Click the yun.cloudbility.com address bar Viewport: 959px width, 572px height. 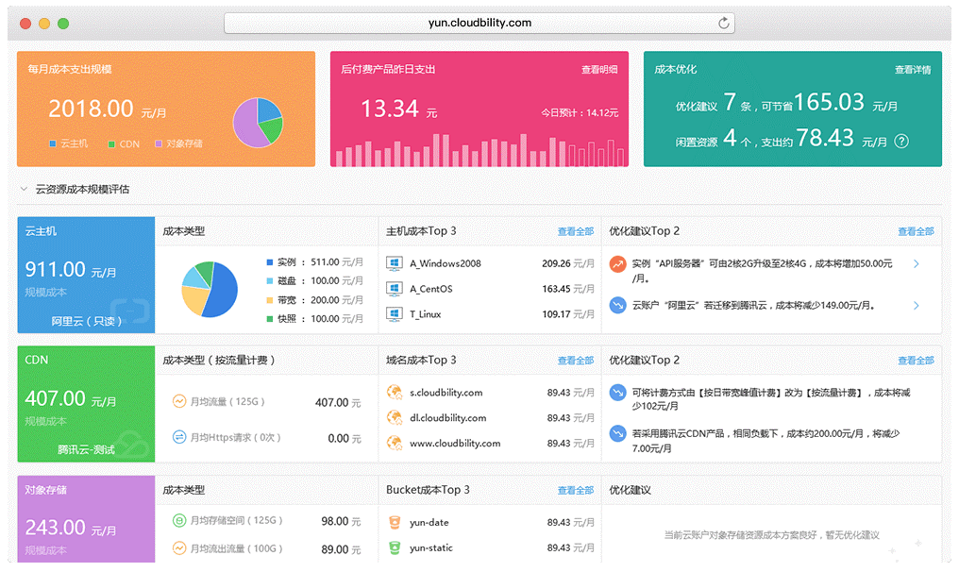[x=479, y=23]
